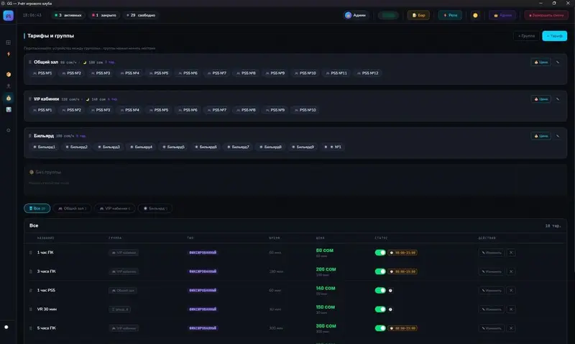Click the purple crown button in the top bar
The image size is (575, 344).
coord(502,15)
